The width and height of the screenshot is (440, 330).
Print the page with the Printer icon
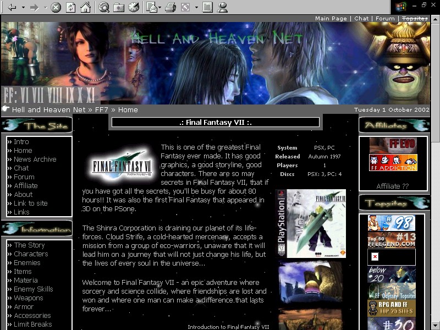coord(170,7)
